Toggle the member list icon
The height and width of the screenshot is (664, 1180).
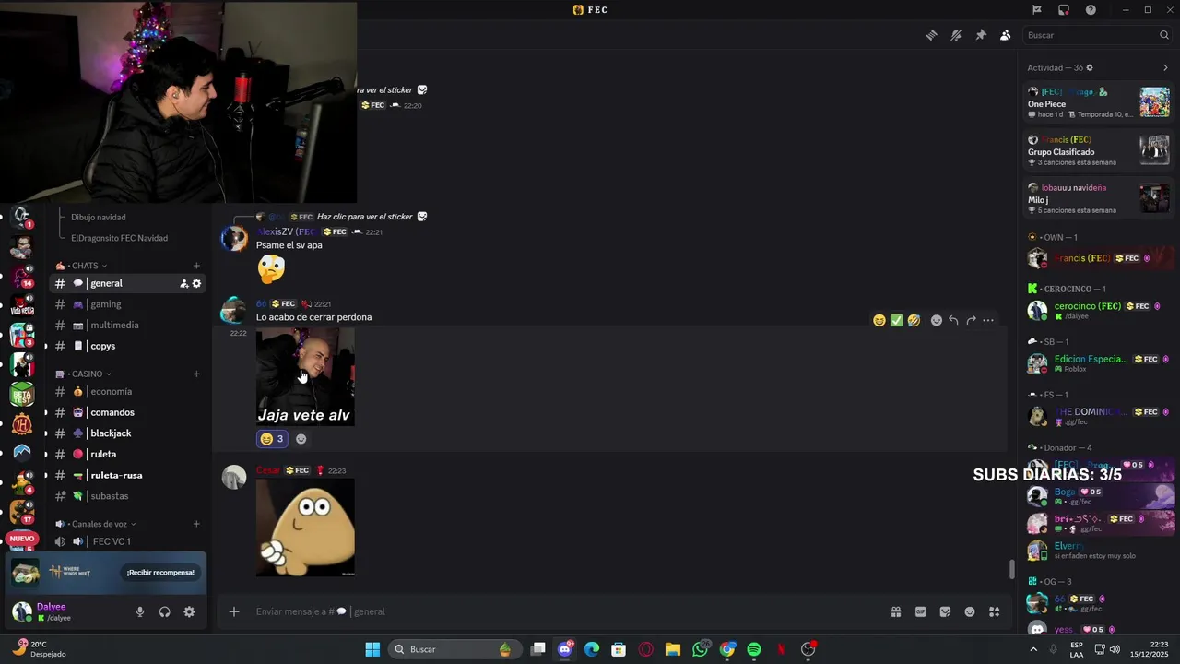point(1005,35)
